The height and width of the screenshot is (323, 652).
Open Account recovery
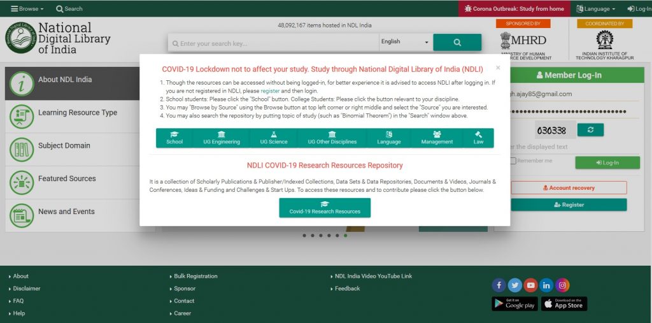569,188
